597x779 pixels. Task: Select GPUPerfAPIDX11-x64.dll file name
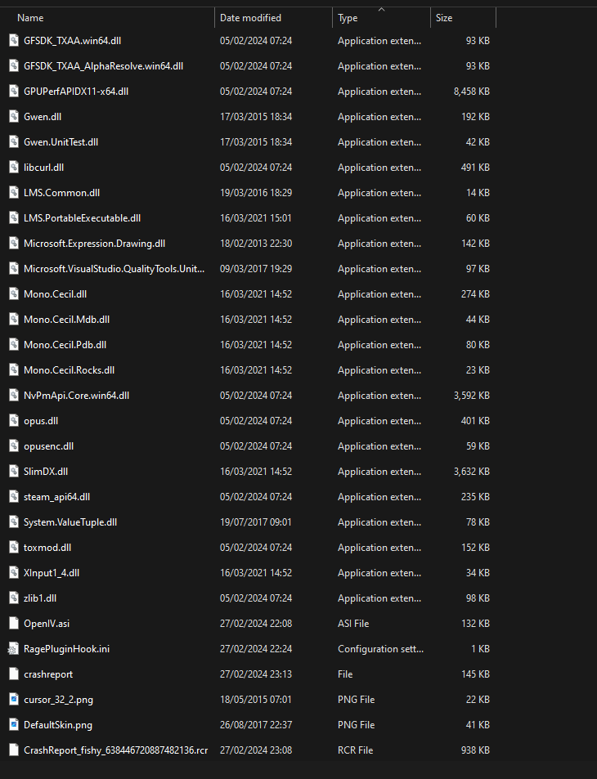pyautogui.click(x=76, y=92)
